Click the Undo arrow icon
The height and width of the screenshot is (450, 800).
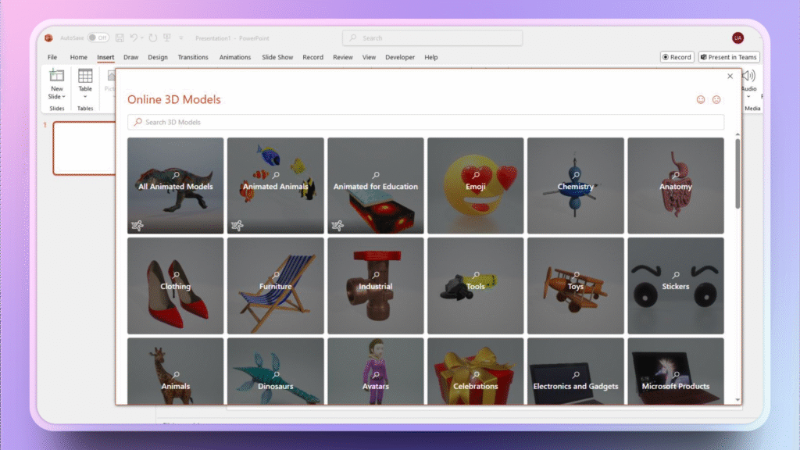point(134,37)
